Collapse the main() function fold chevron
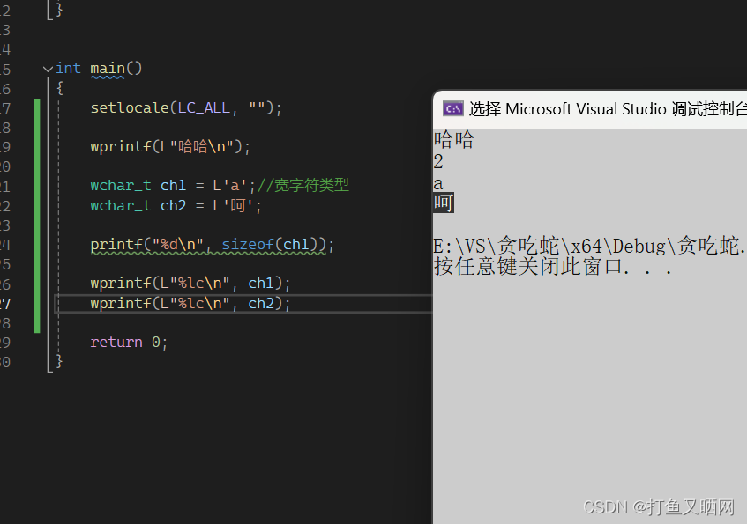Screen dimensions: 747x524 48,69
